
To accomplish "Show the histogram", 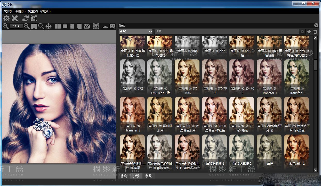I will tap(105, 26).
